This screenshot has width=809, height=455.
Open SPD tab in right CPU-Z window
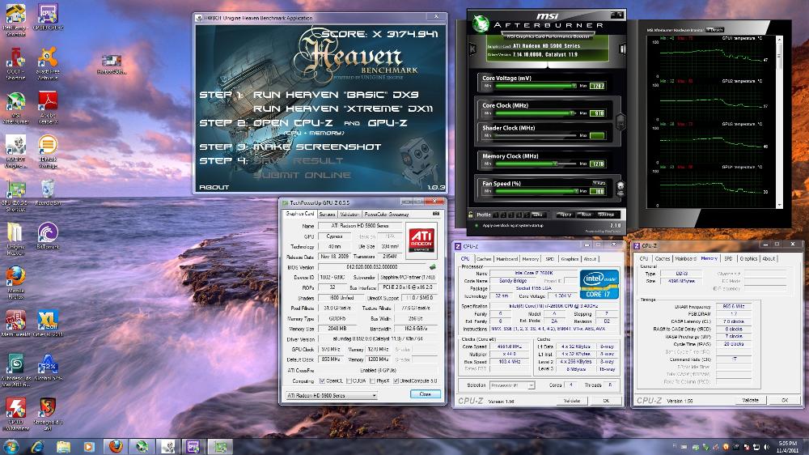(728, 259)
